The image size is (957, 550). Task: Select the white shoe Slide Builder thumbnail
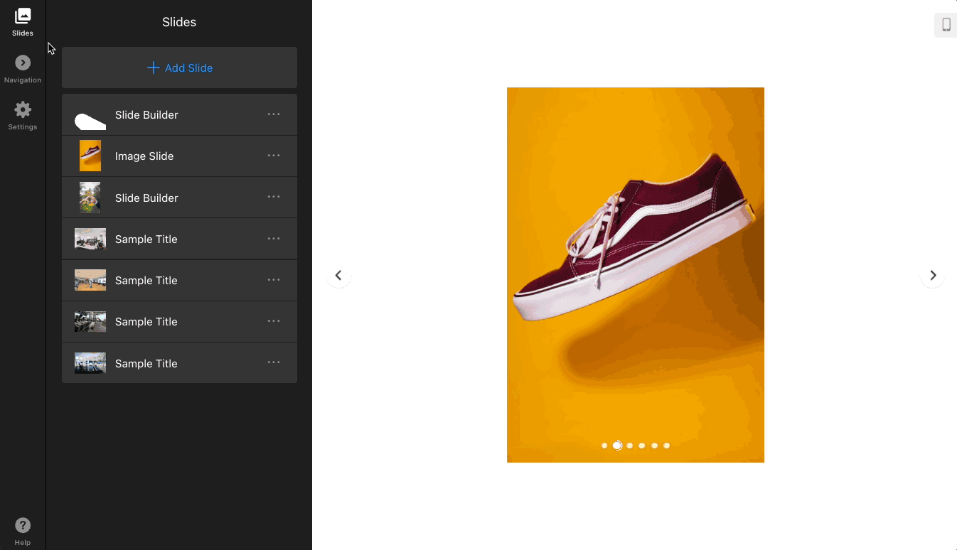(x=90, y=121)
